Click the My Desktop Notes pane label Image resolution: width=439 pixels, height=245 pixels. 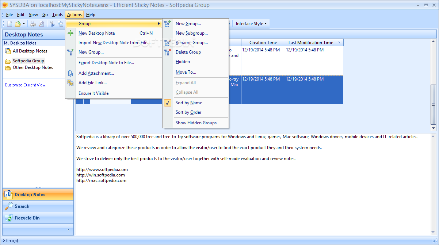click(20, 43)
